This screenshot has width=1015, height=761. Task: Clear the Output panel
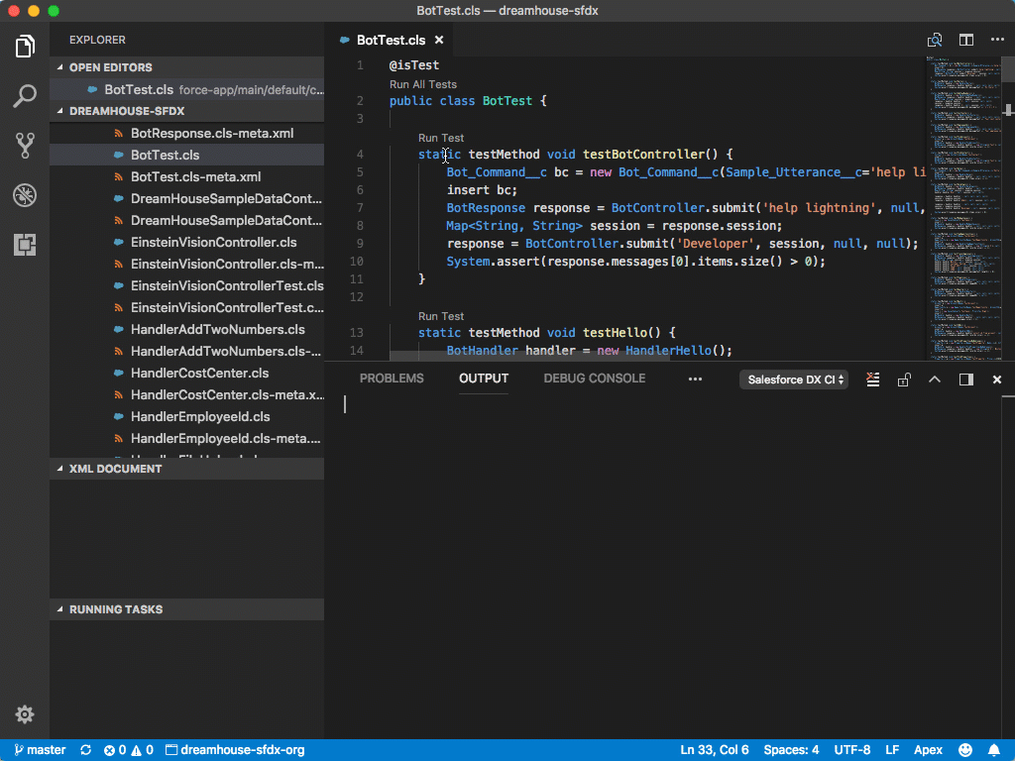(x=871, y=379)
